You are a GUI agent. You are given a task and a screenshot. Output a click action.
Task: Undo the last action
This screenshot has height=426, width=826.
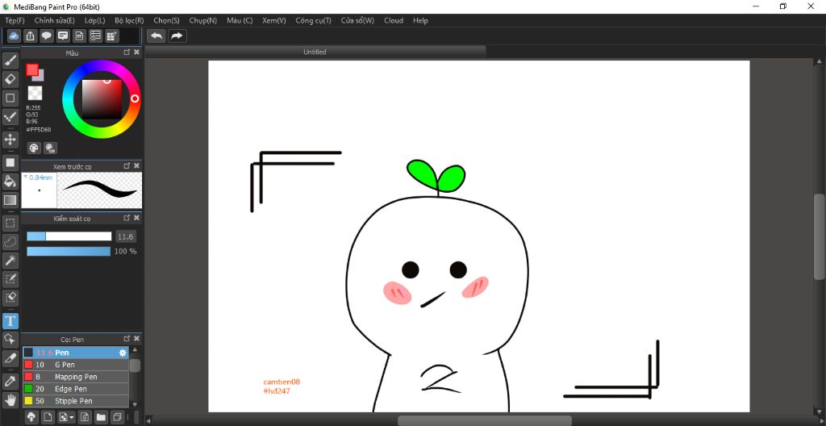156,35
